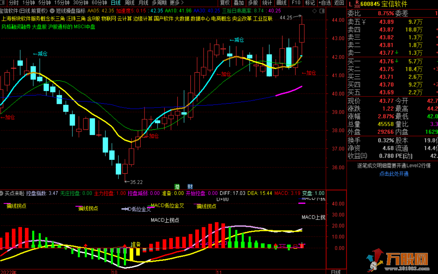Viewport: 438px width, 274px height.
Task: Select the 30分钟 period tab
Action: pos(81,3)
